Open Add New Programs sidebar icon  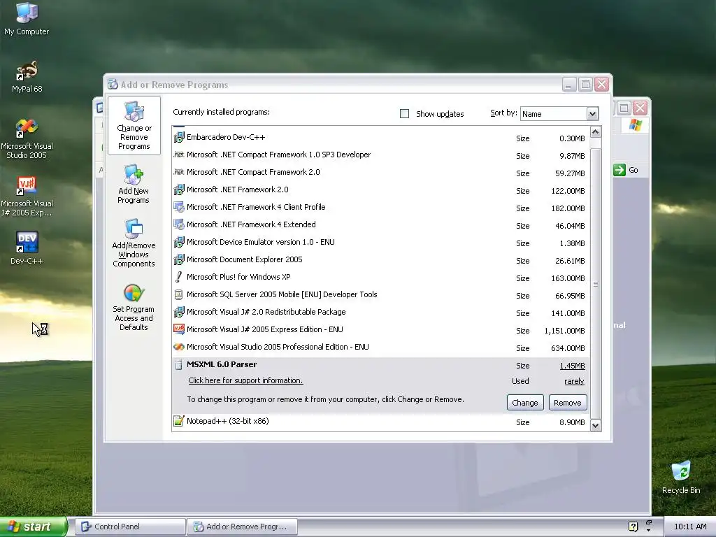[x=134, y=184]
